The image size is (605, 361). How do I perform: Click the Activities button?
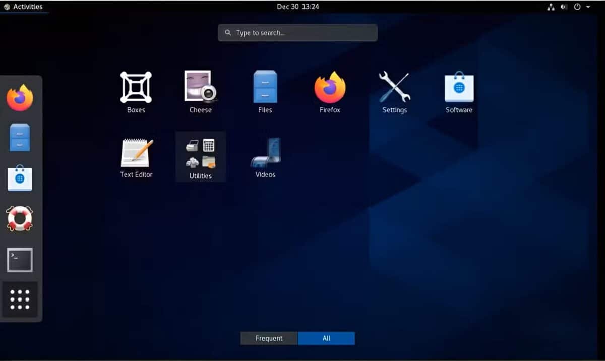coord(23,7)
